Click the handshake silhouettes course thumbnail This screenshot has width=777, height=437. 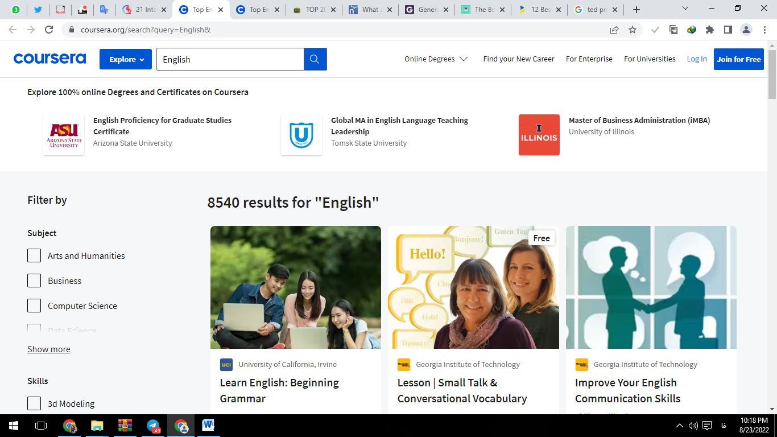[x=651, y=287]
